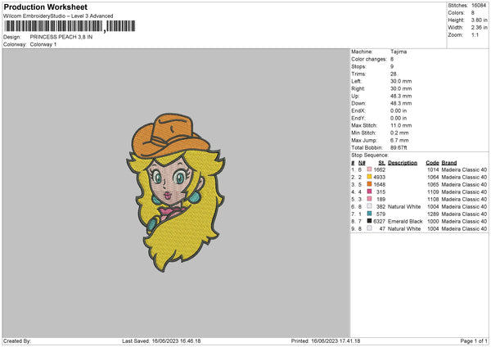
Task: Click the Right value 30.0 mm
Action: (x=401, y=88)
